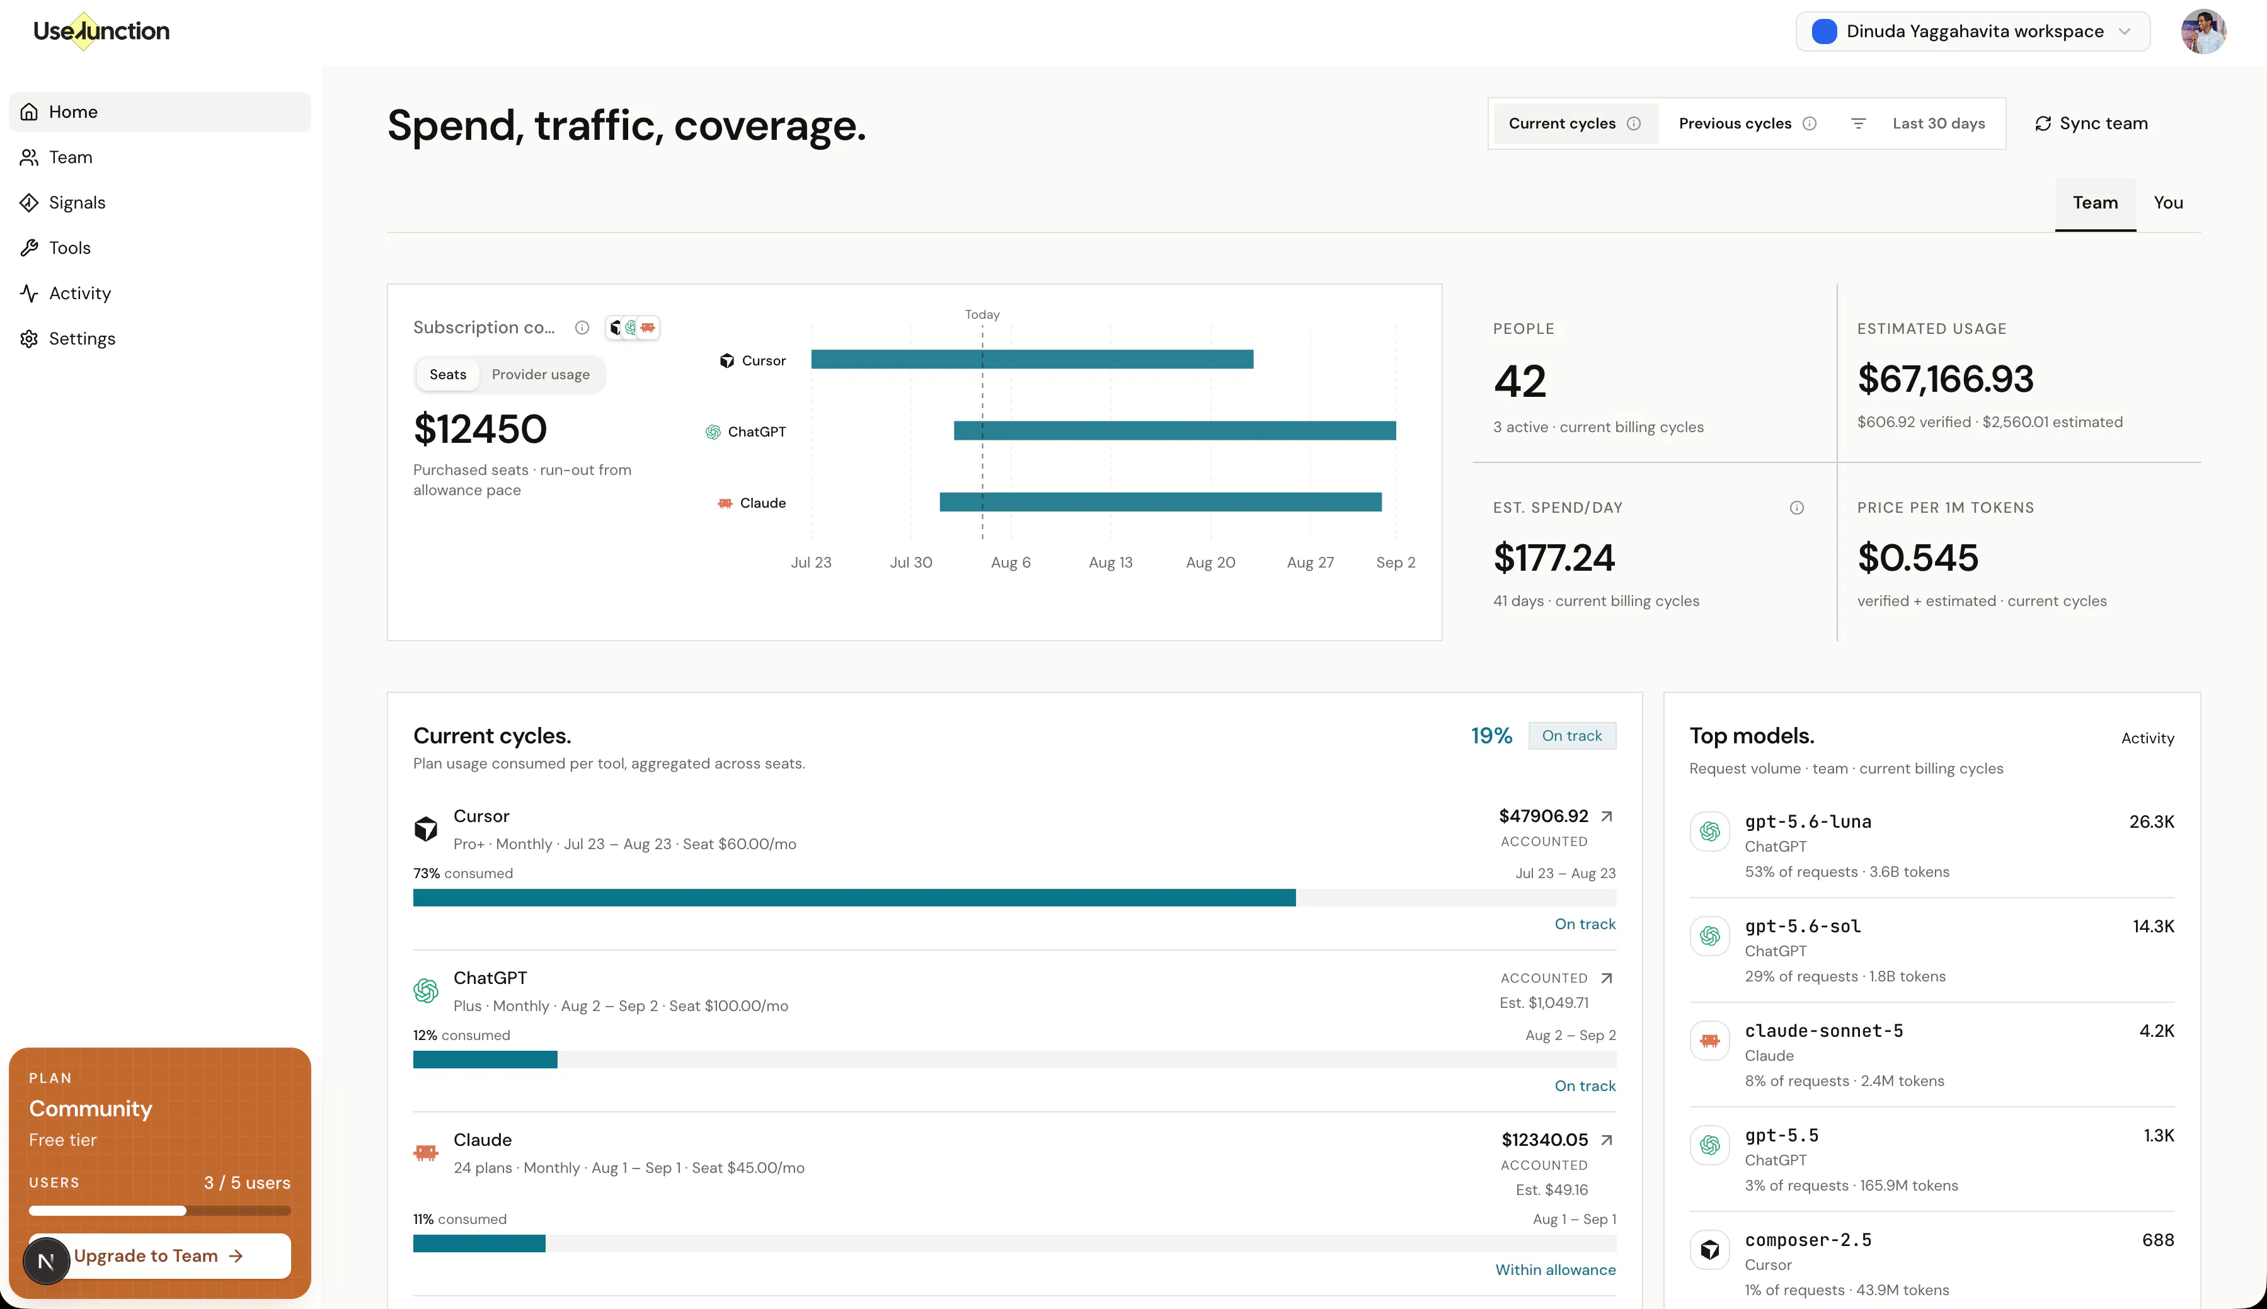Click the composer-2.5 Cursor icon
Image resolution: width=2267 pixels, height=1309 pixels.
1709,1250
